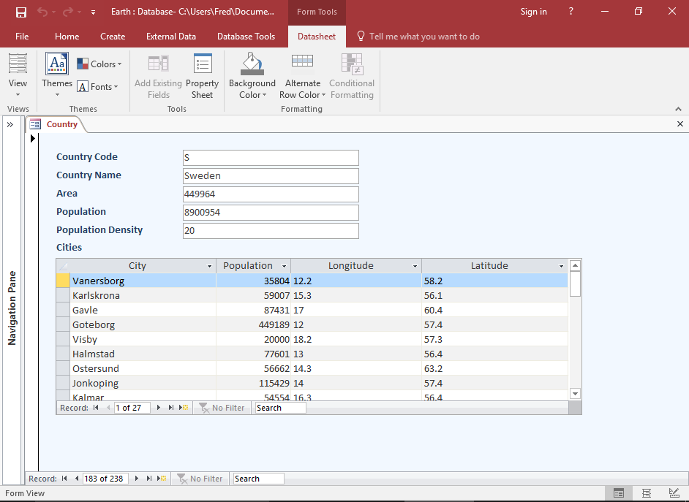Open the City column sort dropdown
Viewport: 689px width, 502px height.
pyautogui.click(x=209, y=265)
